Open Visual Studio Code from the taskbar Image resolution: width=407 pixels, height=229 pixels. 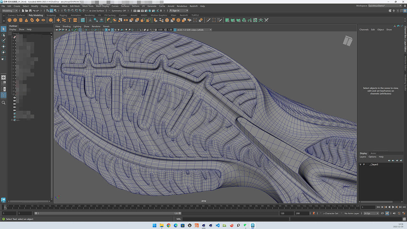[x=217, y=226]
